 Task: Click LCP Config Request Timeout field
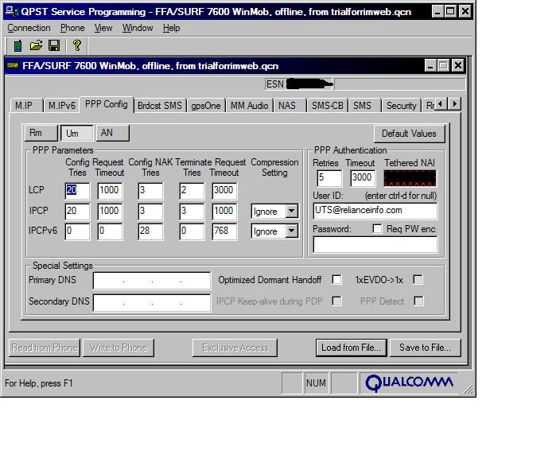[x=110, y=191]
